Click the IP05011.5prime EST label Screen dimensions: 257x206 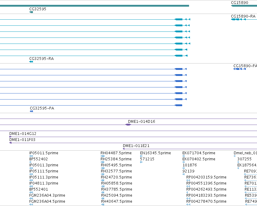(44, 153)
